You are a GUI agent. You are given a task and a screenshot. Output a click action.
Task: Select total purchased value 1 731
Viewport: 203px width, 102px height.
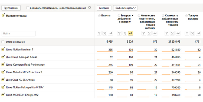coord(197,42)
